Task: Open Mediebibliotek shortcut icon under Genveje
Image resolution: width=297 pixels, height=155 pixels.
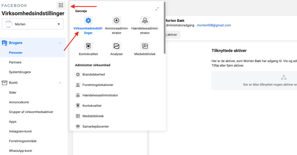Action: [145, 46]
